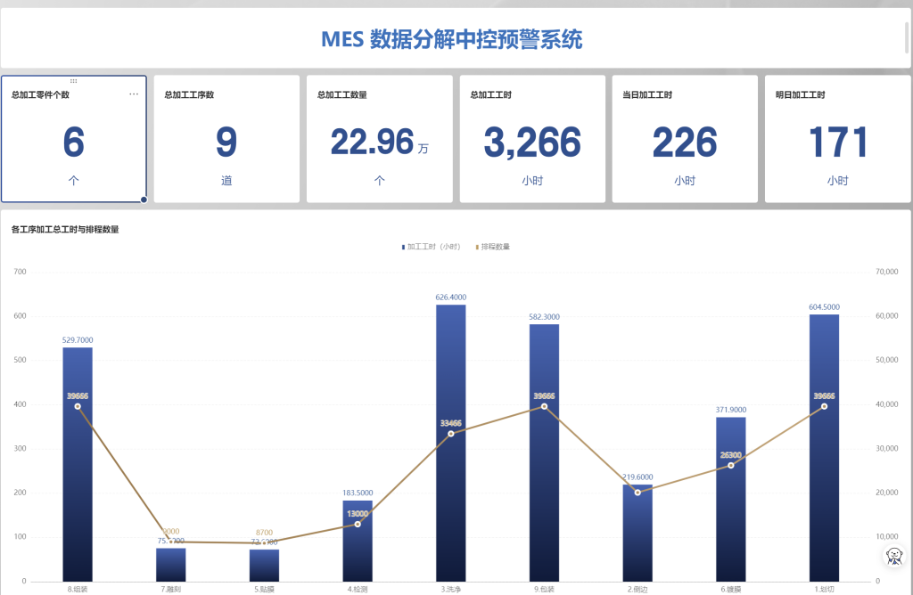Click the 4.检测 bar labeled 183.5000

(358, 541)
